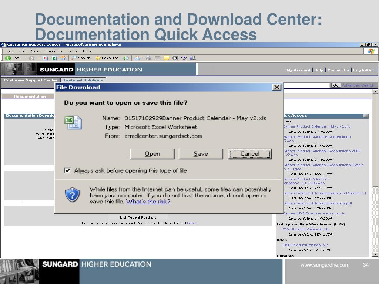Viewport: 379px width, 284px height.
Task: Click the abc spell check icon
Action: tap(184, 58)
